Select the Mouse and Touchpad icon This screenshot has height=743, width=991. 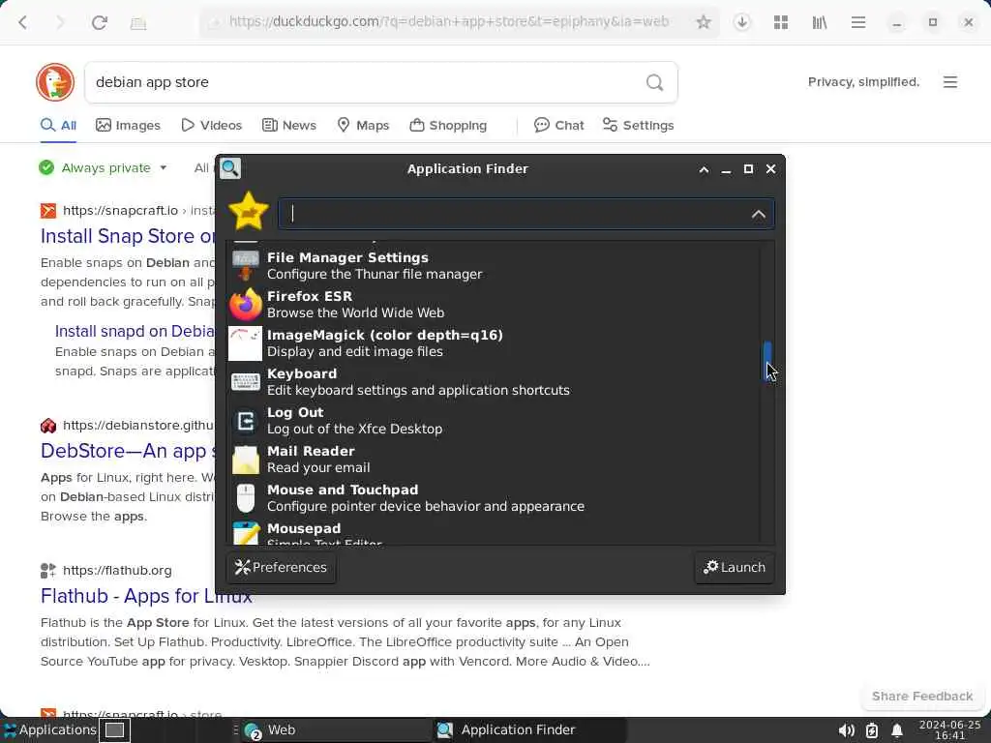(245, 498)
